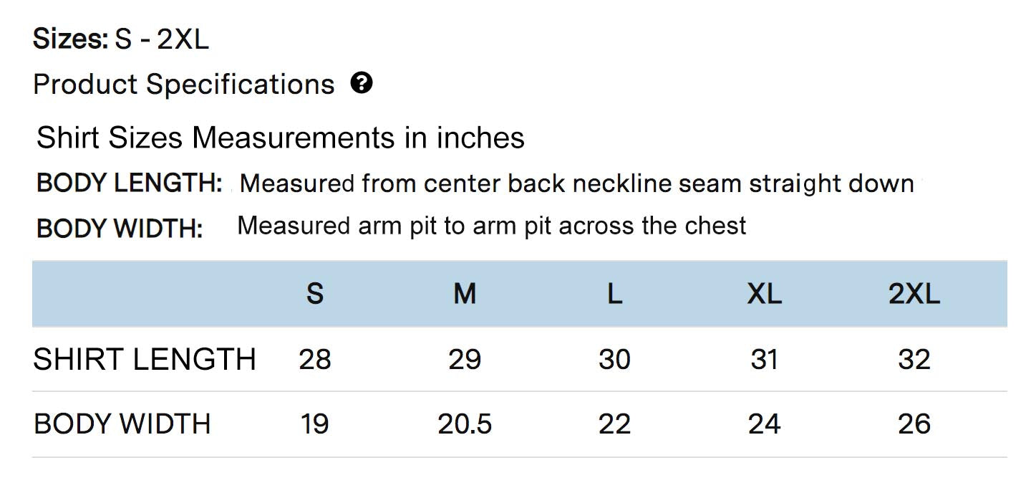The height and width of the screenshot is (483, 1026).
Task: Click the L size column header
Action: [x=614, y=294]
